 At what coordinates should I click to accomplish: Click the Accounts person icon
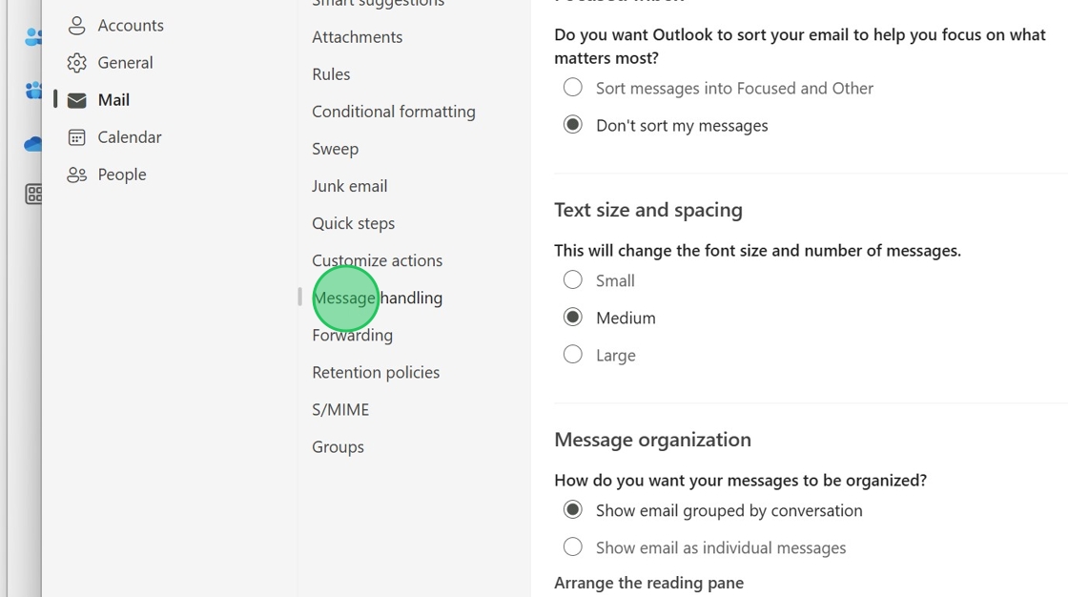77,26
